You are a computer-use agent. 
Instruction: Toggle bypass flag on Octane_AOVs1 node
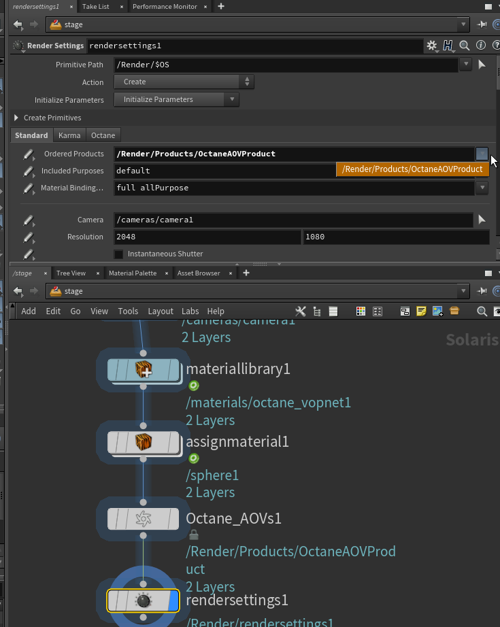coord(113,519)
